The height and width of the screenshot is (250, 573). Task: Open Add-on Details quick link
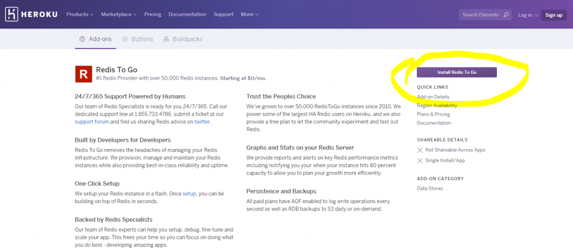click(433, 97)
